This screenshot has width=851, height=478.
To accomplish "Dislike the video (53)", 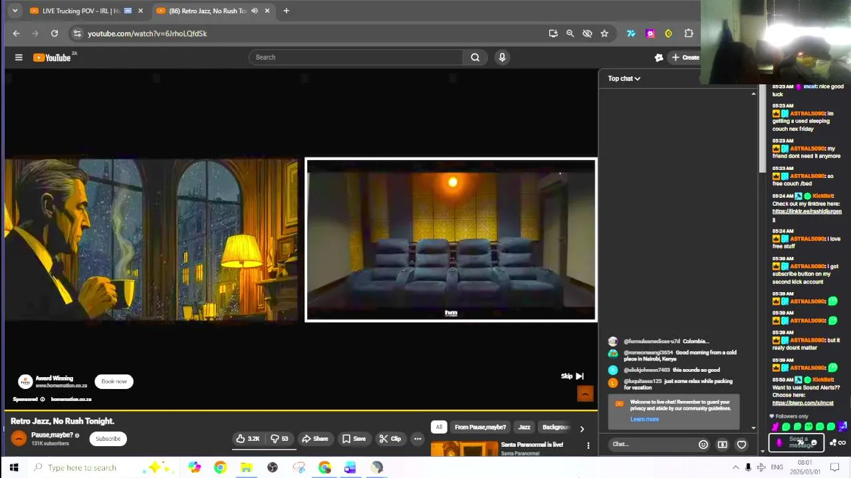I will click(x=279, y=439).
